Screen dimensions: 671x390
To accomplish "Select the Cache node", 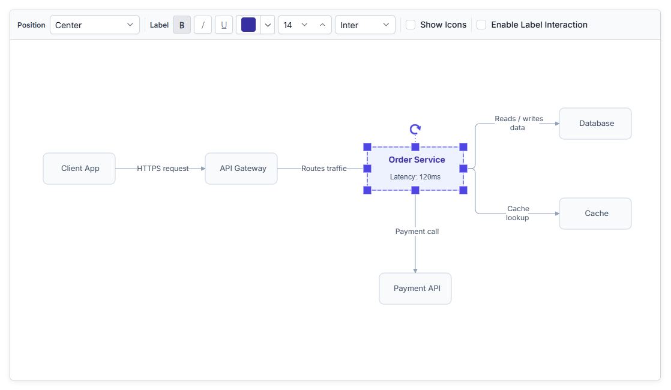I will (x=595, y=214).
